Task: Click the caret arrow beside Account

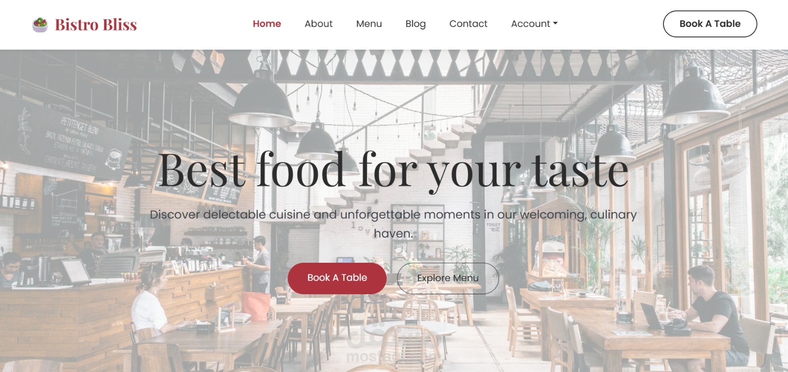Action: pyautogui.click(x=556, y=23)
